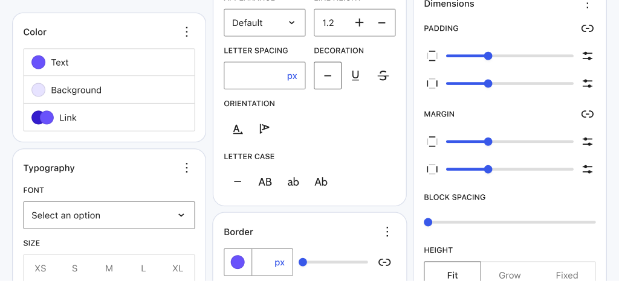This screenshot has width=619, height=281.
Task: Select M font size
Action: point(109,268)
